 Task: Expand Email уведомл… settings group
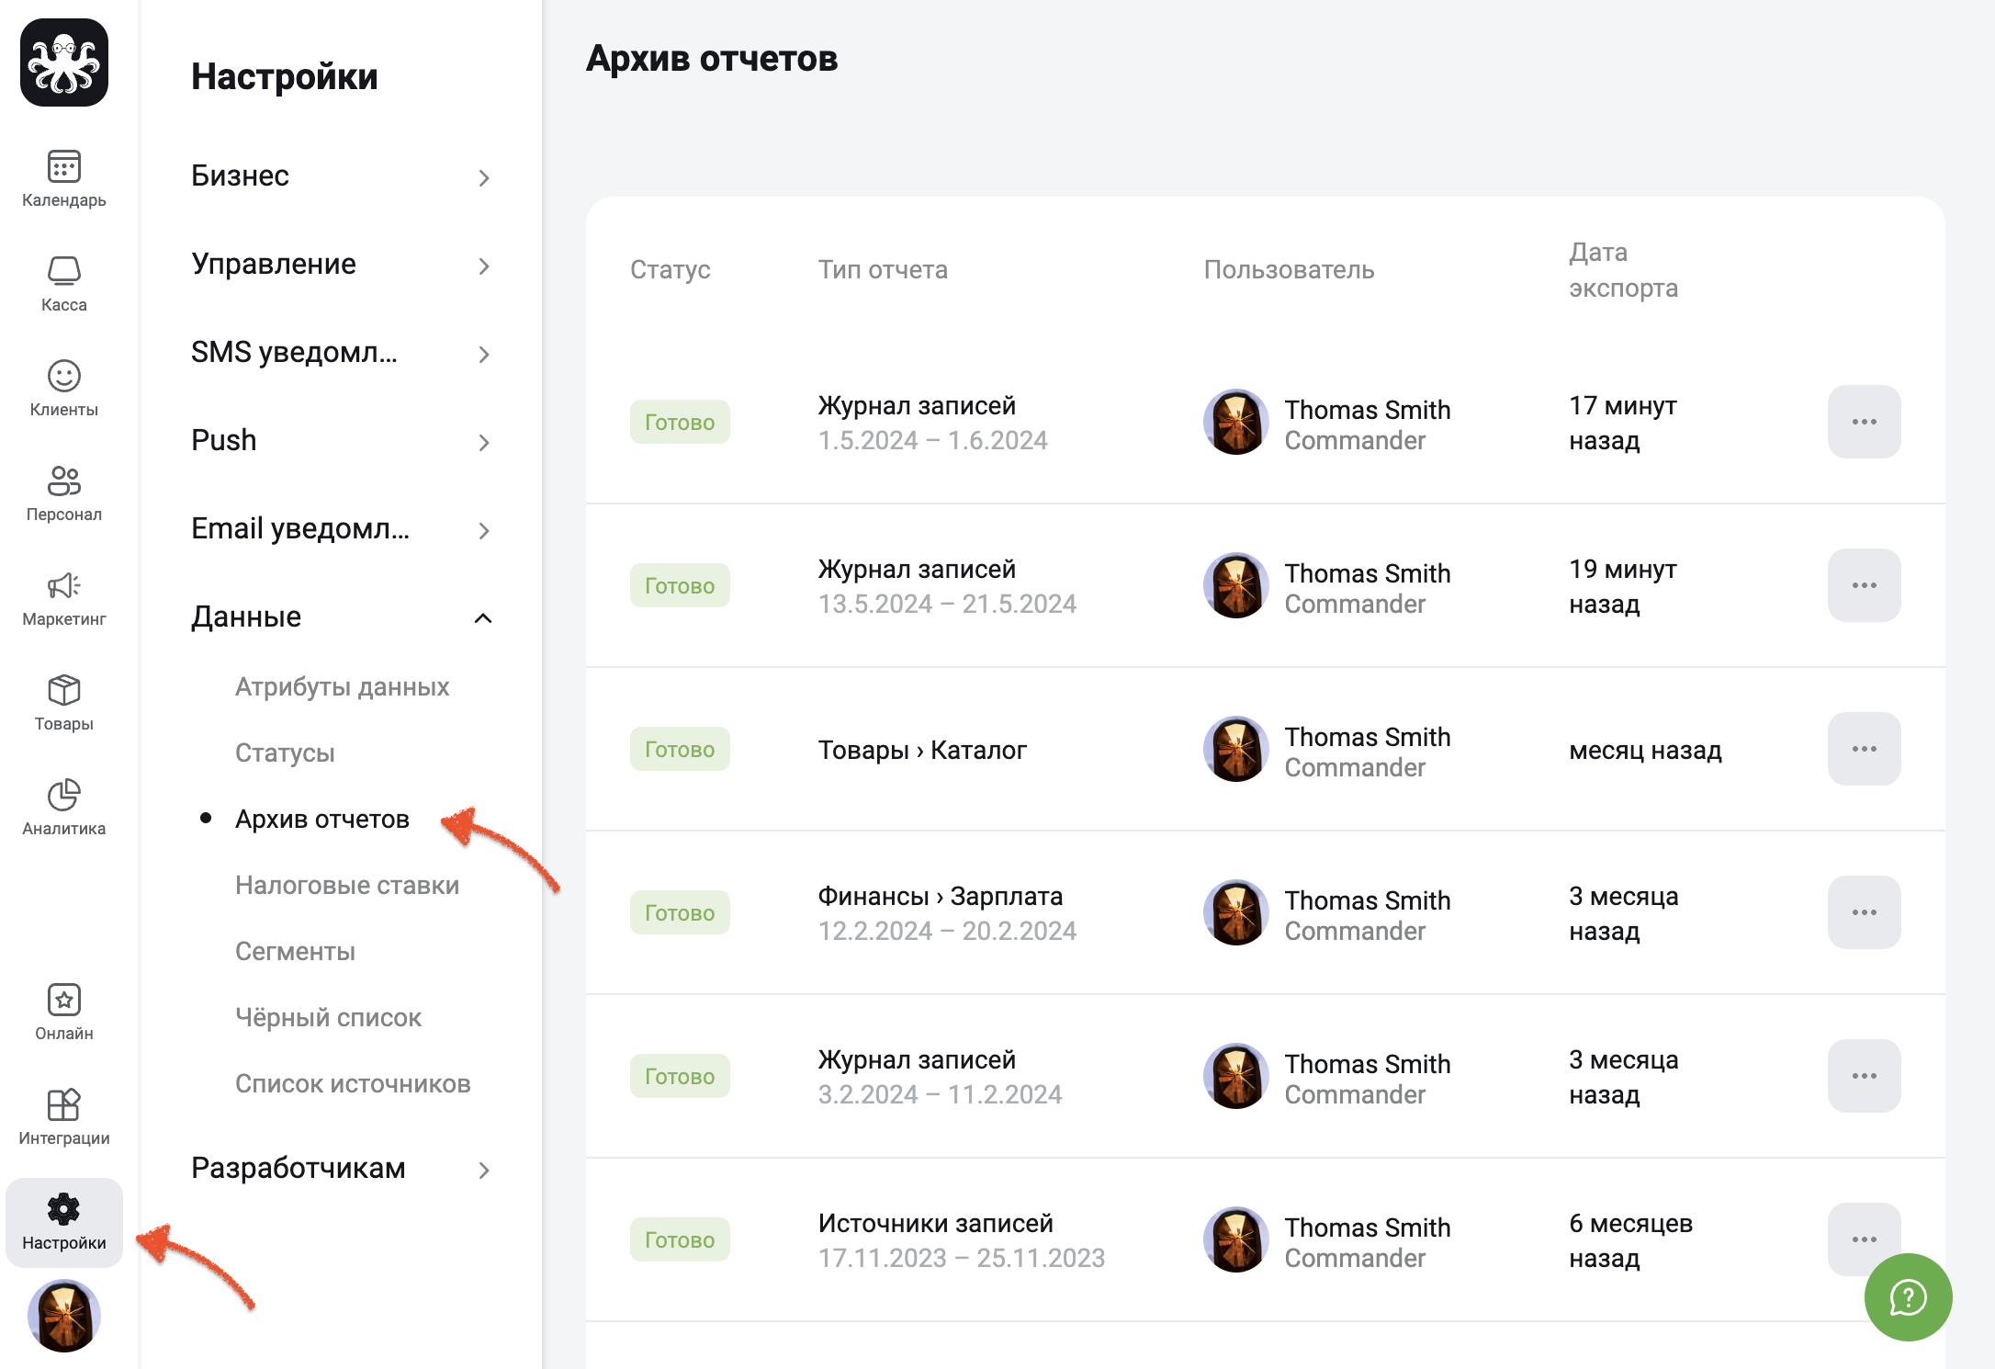tap(342, 529)
